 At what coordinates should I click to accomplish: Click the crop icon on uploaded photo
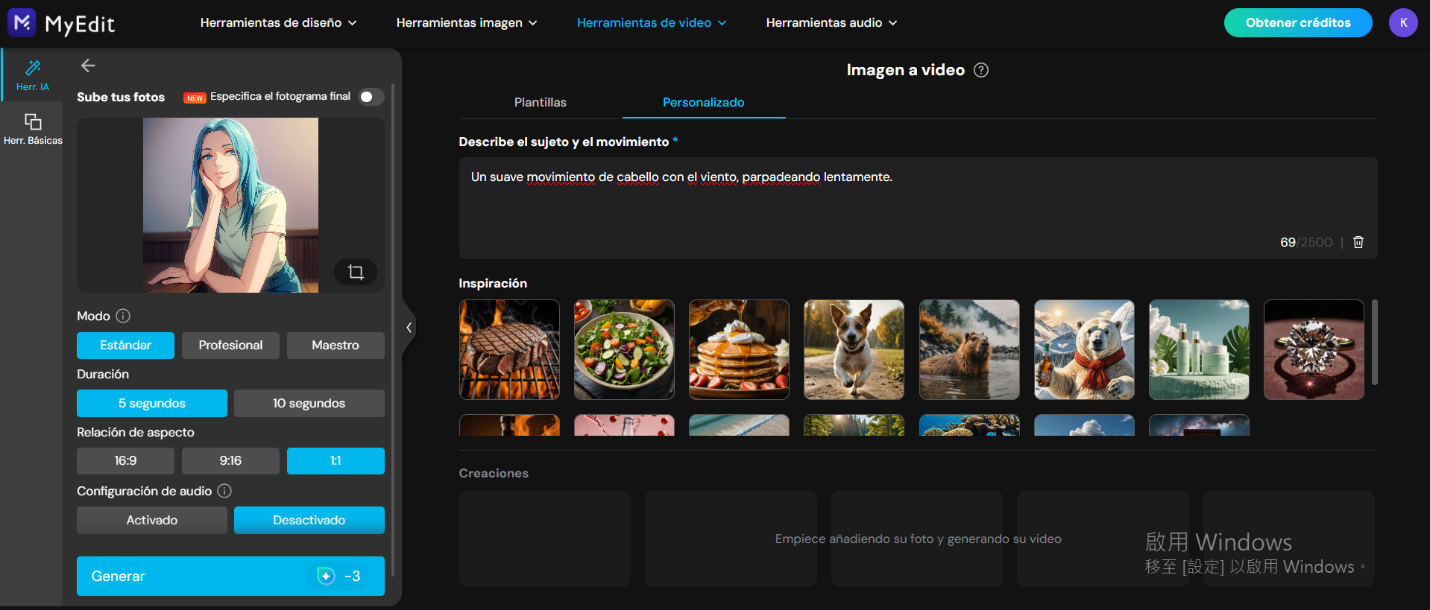[x=356, y=272]
